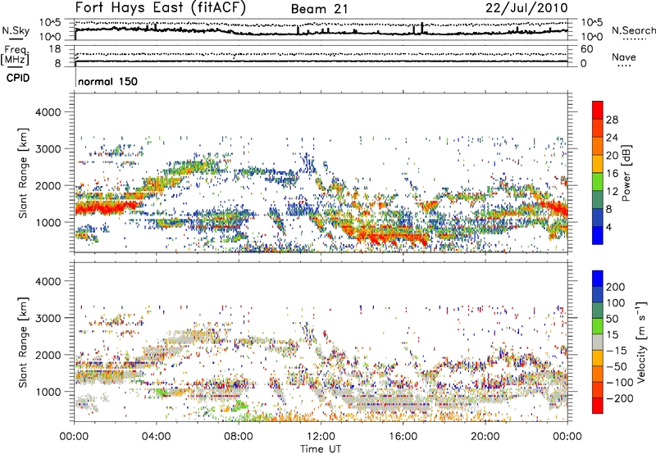The image size is (656, 454).
Task: Select the 'N.Sky' legend label
Action: click(16, 30)
